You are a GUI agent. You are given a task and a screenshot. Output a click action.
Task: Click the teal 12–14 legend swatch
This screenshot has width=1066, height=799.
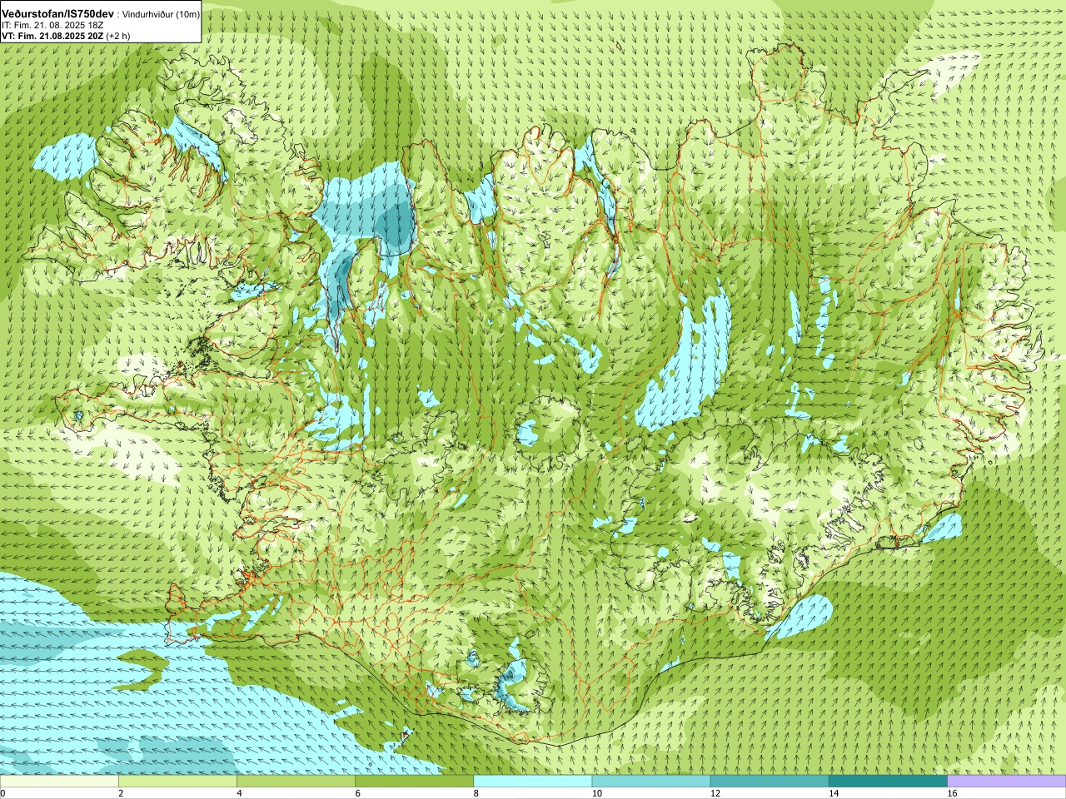(x=770, y=782)
